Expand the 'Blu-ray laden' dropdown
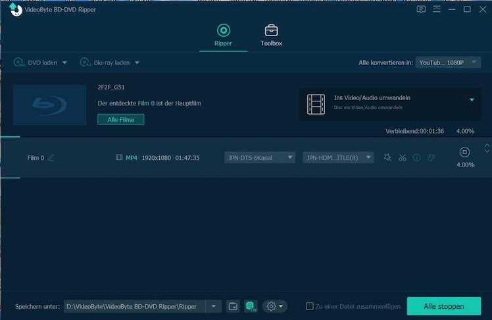Screen dimensions: 492x320 tap(137, 63)
